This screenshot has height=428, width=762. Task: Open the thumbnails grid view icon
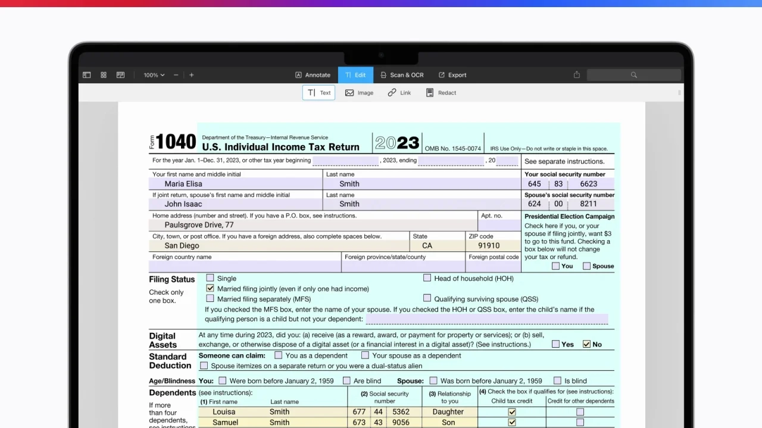(104, 75)
